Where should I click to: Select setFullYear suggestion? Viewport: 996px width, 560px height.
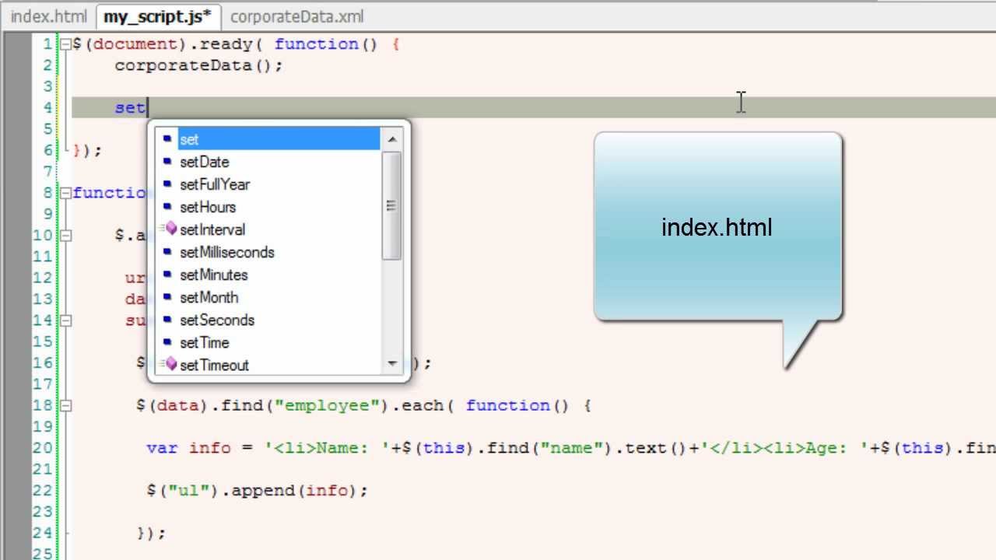pyautogui.click(x=215, y=184)
